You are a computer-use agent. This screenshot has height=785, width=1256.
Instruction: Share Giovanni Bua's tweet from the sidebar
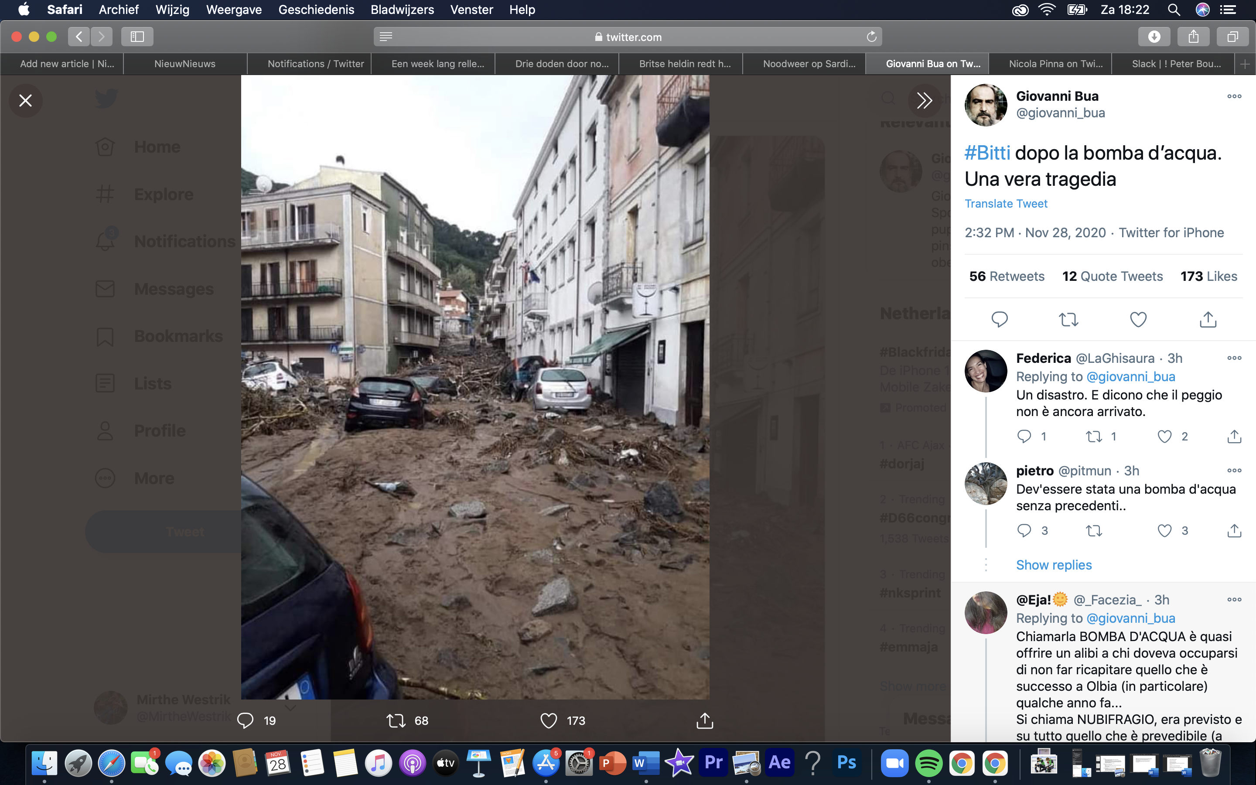1208,319
